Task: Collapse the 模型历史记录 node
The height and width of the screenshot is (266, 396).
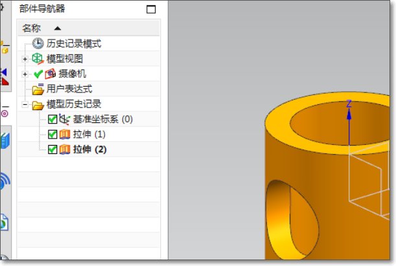Action: [x=25, y=104]
